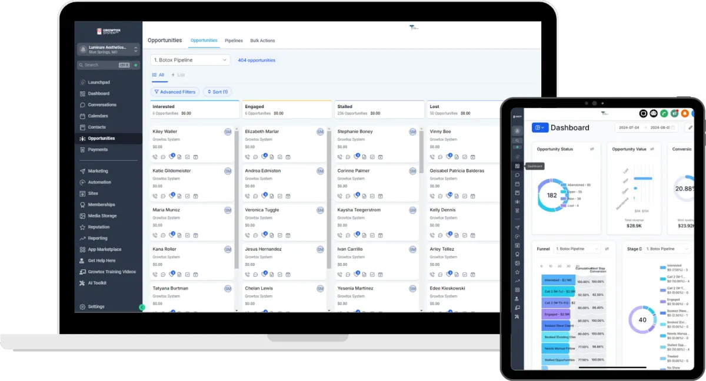Click the Interested bar in the Funnel chart

(559, 280)
